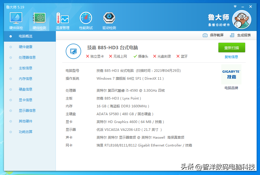This screenshot has width=260, height=175.
Task: Minimize the 鲁大师 window
Action: (x=243, y=7)
